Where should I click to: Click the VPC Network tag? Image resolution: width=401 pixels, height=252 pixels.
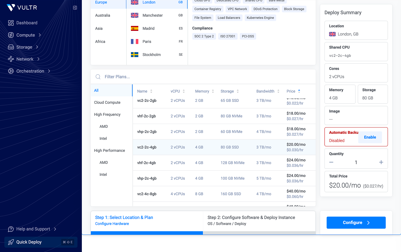point(237,9)
